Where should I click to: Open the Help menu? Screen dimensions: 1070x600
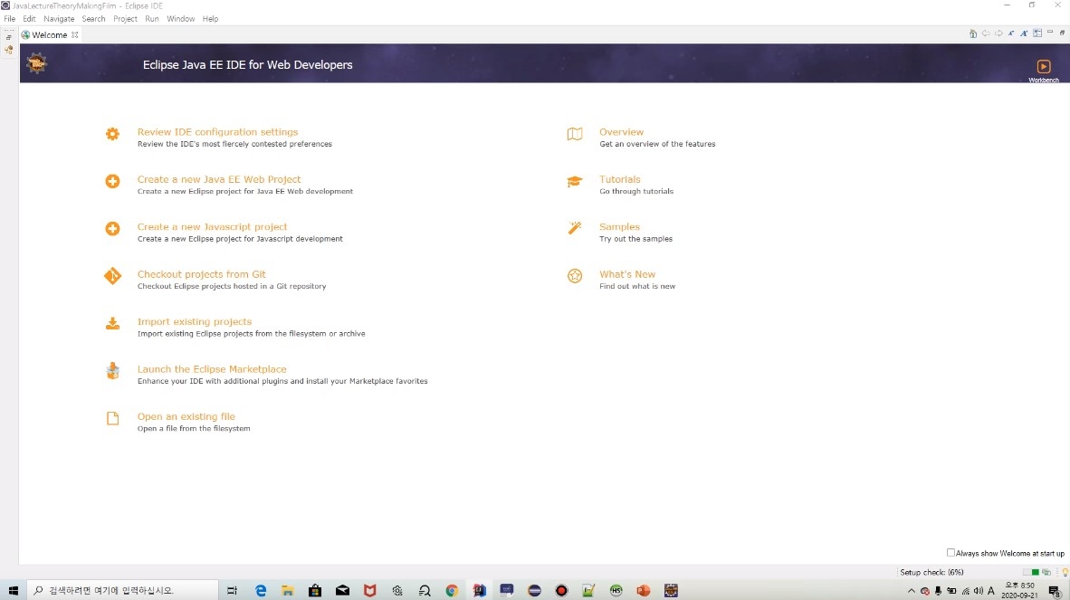point(210,19)
